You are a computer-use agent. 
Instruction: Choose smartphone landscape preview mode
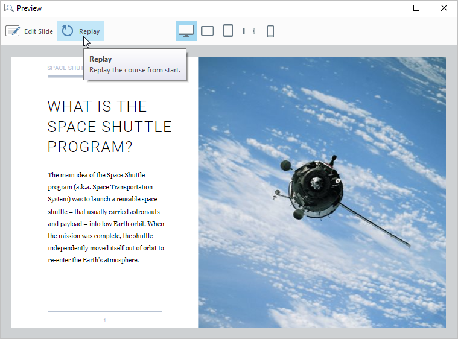[249, 31]
